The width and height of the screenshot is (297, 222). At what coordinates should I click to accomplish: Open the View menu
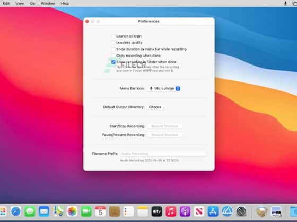20,3
